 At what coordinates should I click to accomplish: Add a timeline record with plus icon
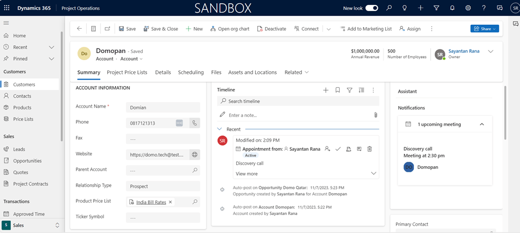[326, 90]
